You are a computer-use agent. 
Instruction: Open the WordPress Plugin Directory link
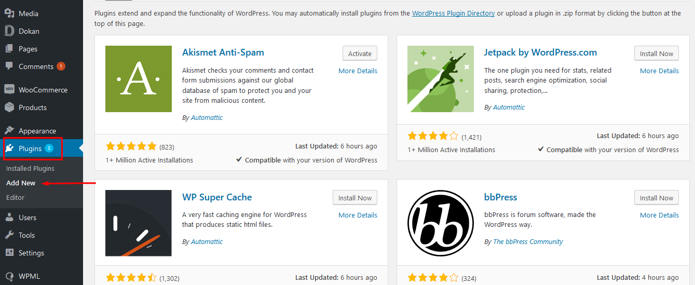[x=453, y=13]
